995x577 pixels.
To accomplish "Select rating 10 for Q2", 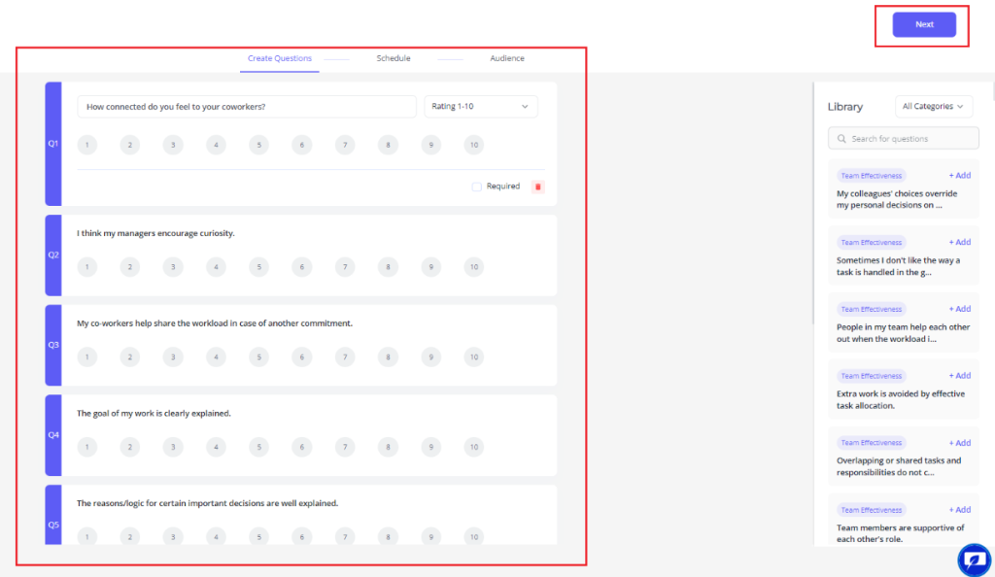I will pyautogui.click(x=473, y=267).
